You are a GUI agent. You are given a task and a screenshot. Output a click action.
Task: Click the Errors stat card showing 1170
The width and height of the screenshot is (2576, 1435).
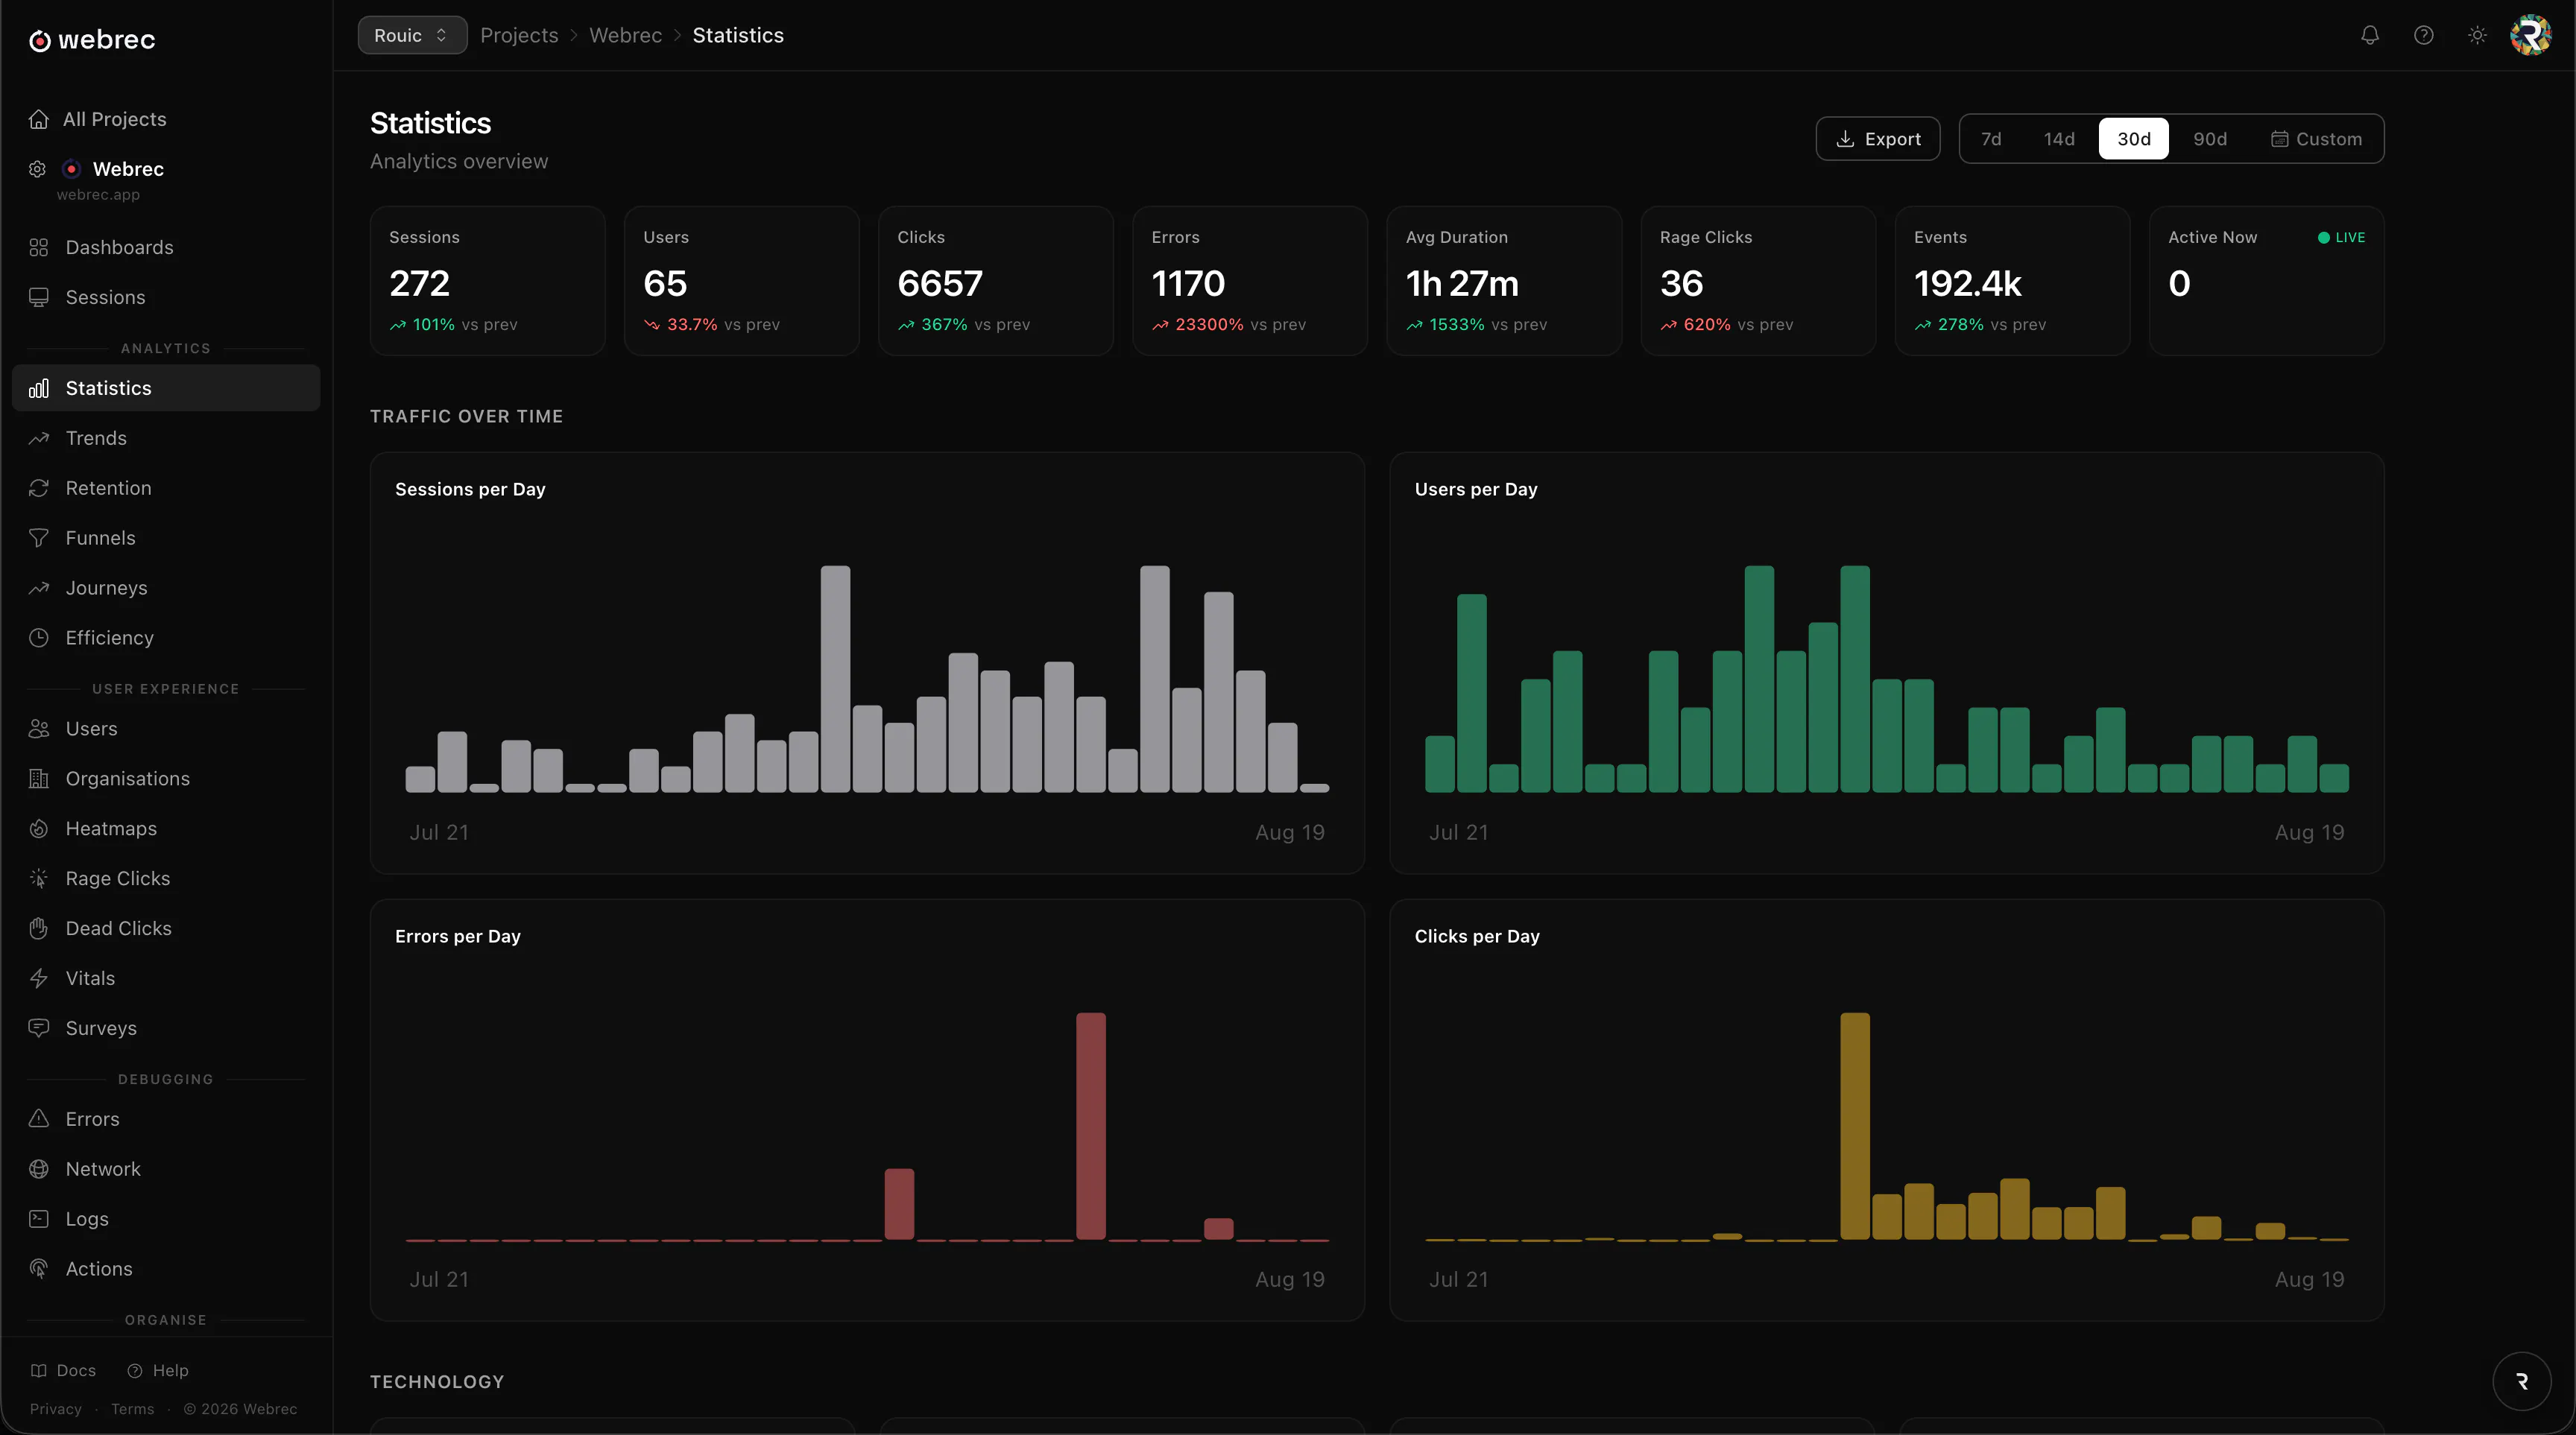click(x=1249, y=281)
